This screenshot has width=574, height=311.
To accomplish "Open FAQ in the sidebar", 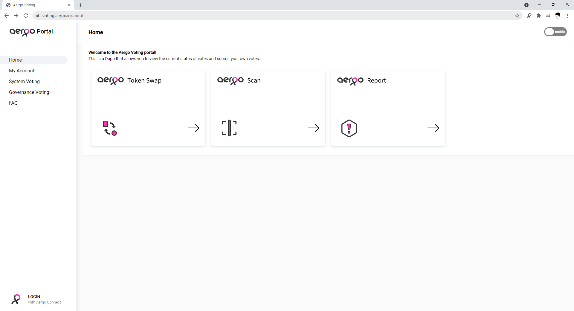I will pyautogui.click(x=13, y=103).
